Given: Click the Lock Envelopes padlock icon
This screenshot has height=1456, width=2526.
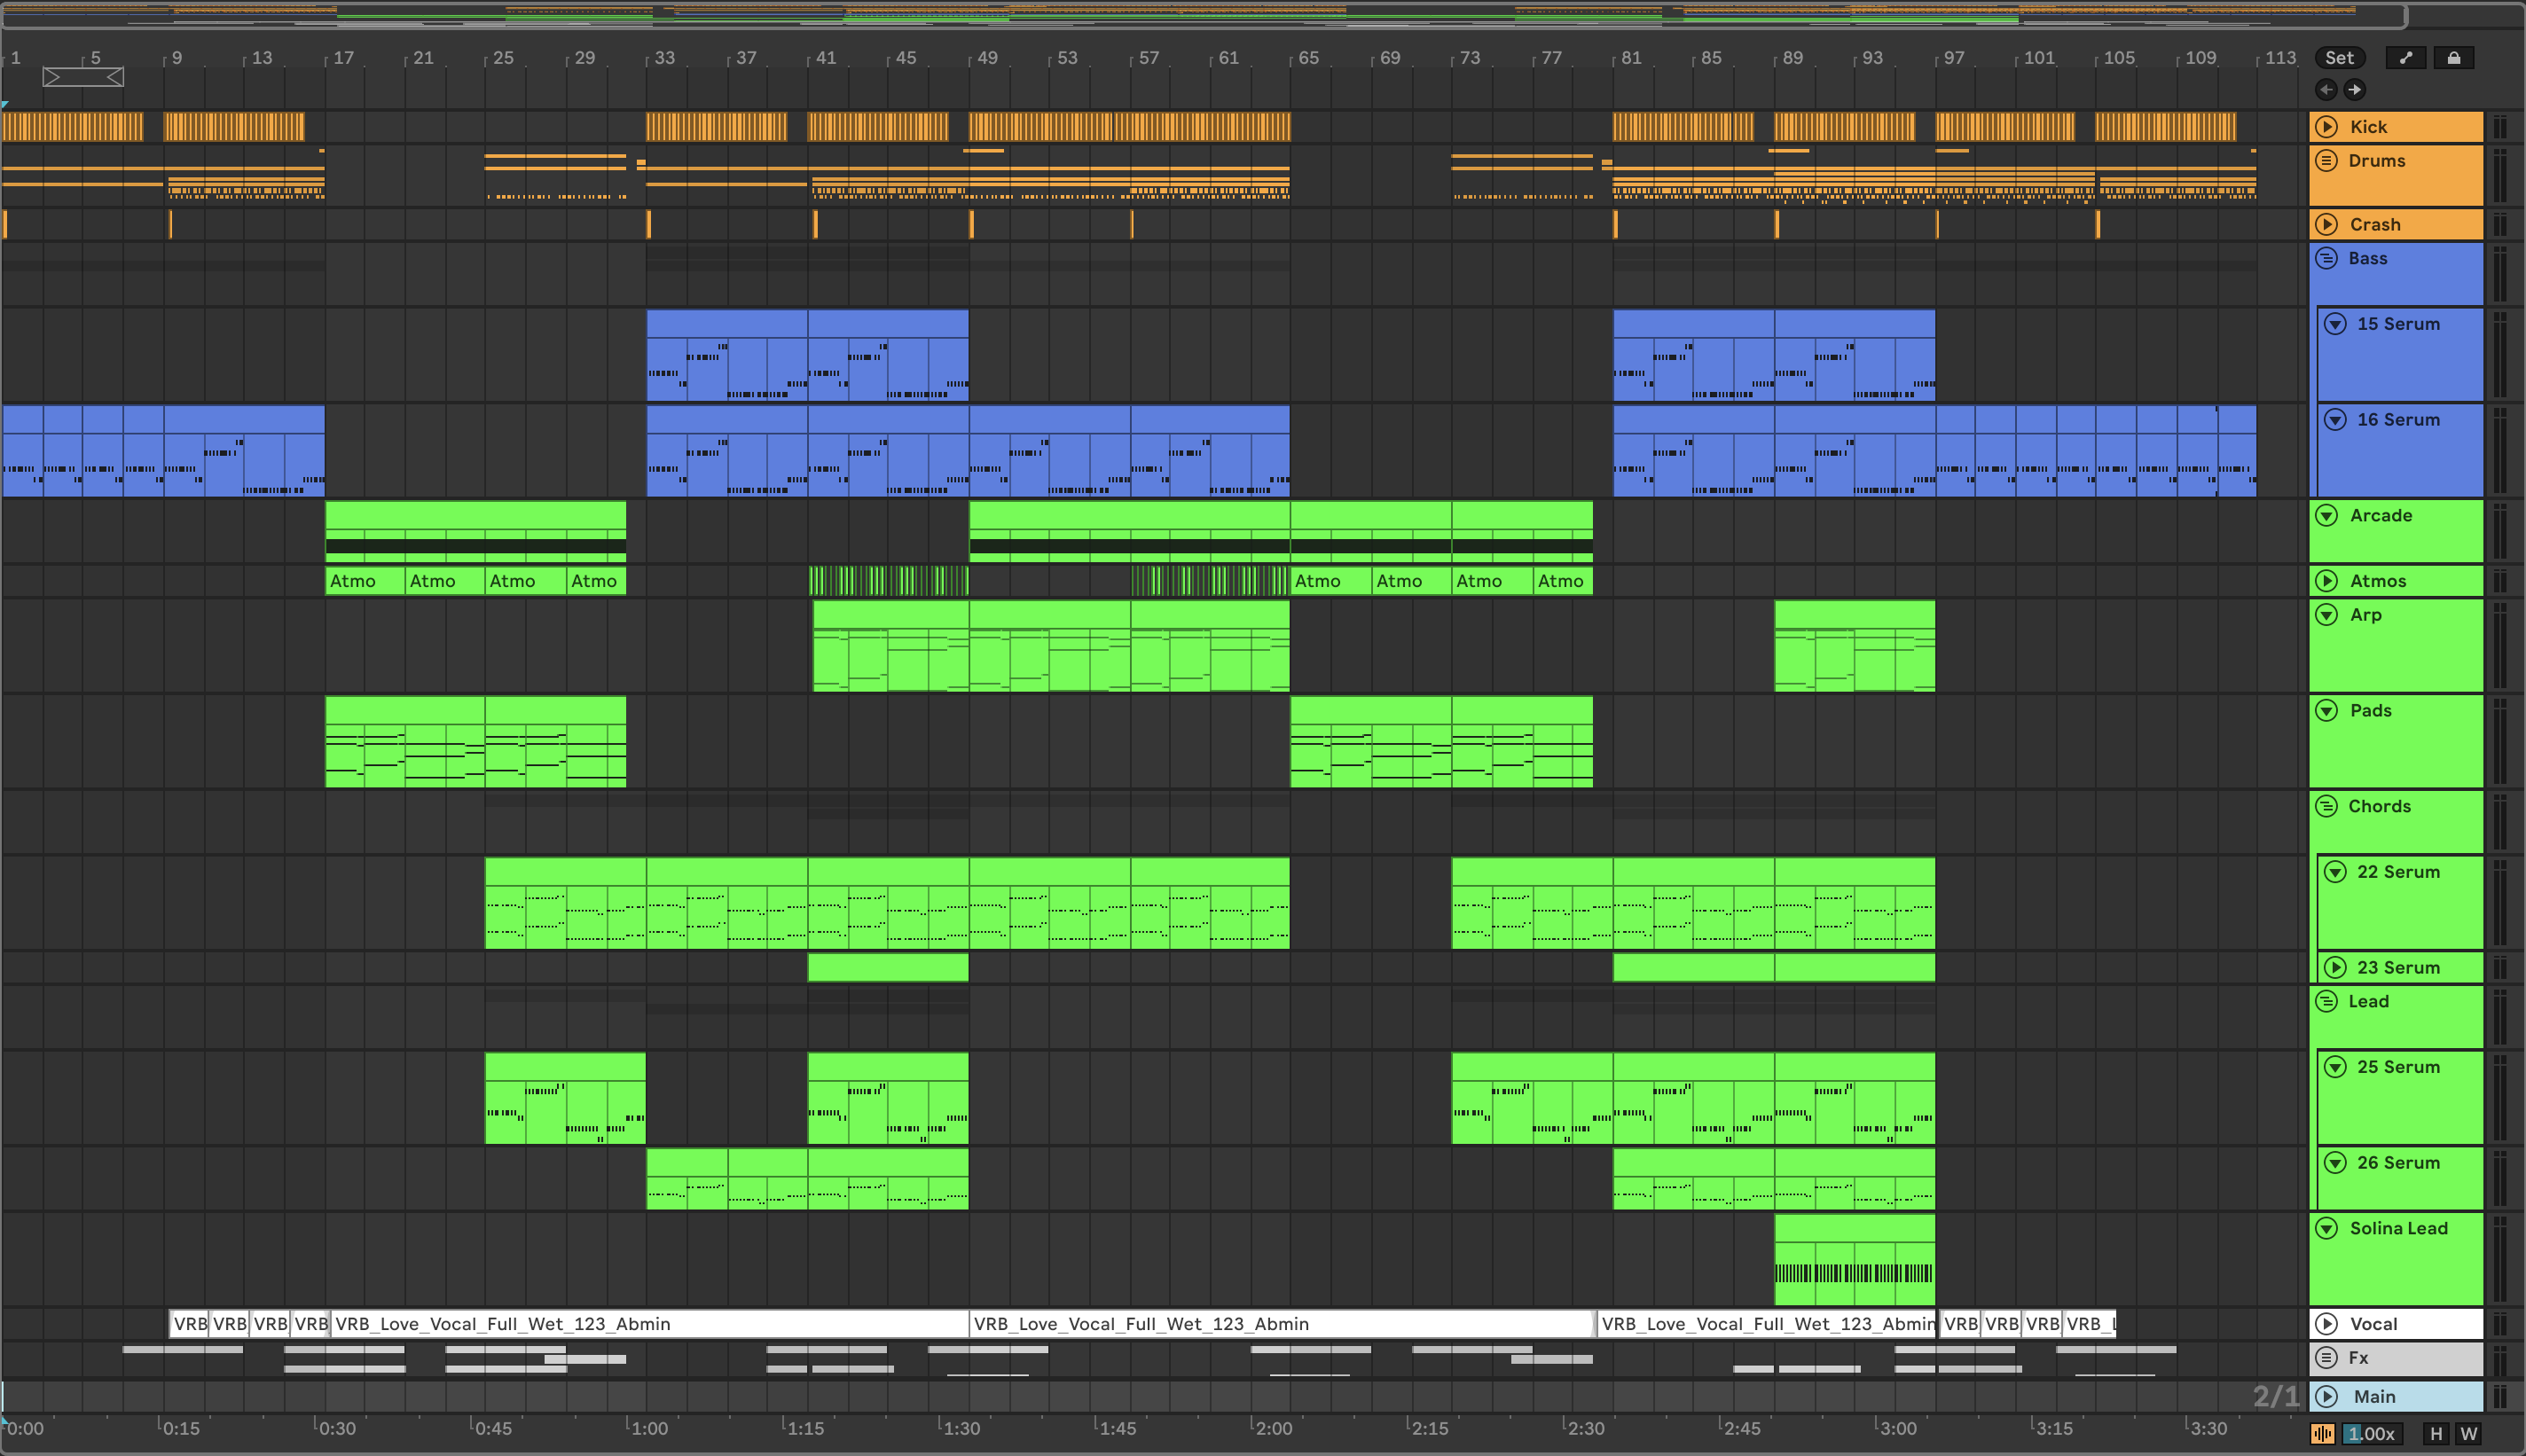Looking at the screenshot, I should pos(2454,58).
